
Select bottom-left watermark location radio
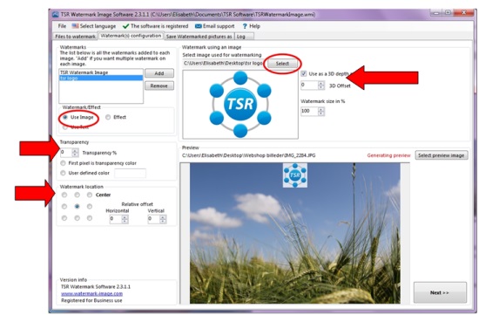tap(64, 218)
